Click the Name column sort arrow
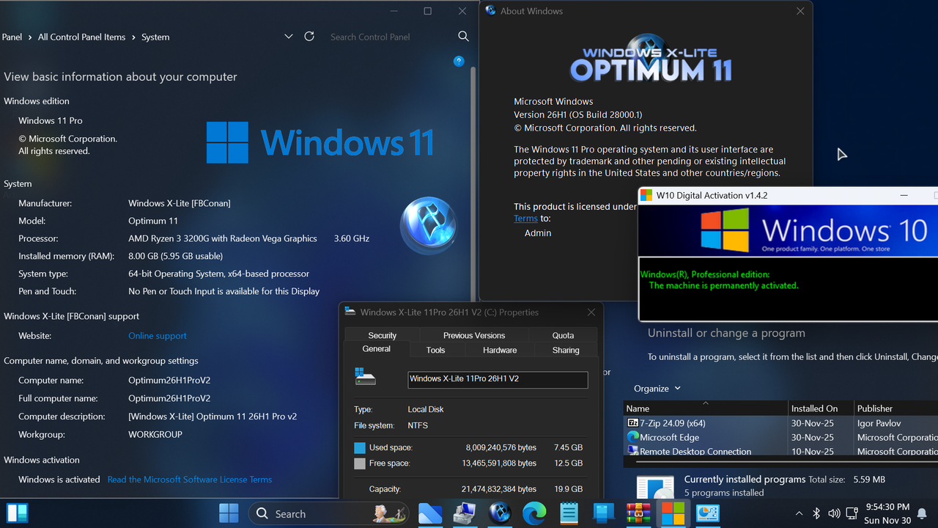Viewport: 938px width, 528px height. coord(704,403)
